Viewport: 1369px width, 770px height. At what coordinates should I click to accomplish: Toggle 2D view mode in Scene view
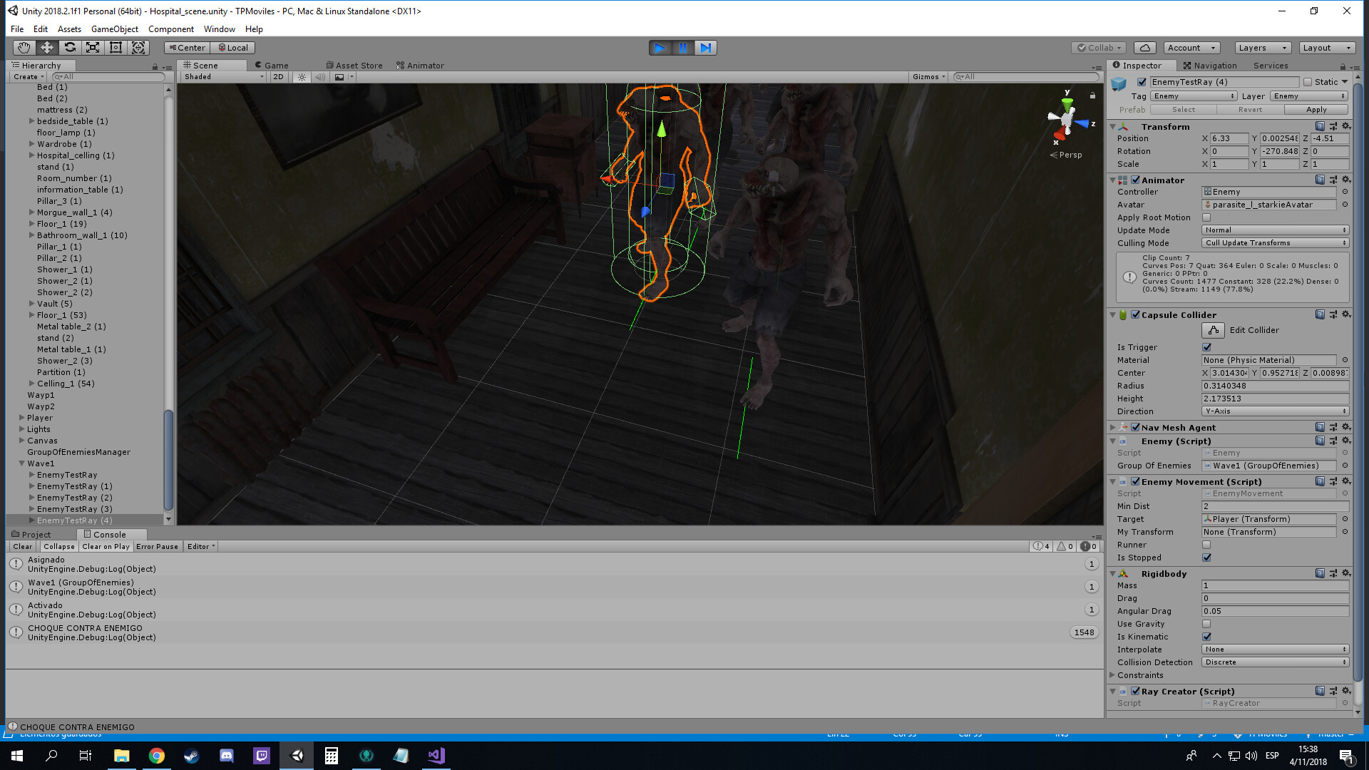pyautogui.click(x=278, y=76)
